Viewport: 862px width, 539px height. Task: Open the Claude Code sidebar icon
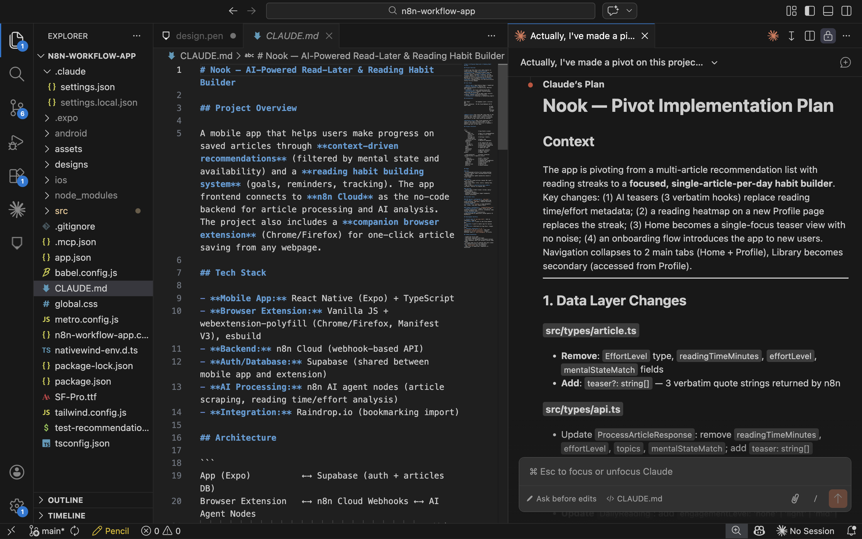tap(16, 209)
